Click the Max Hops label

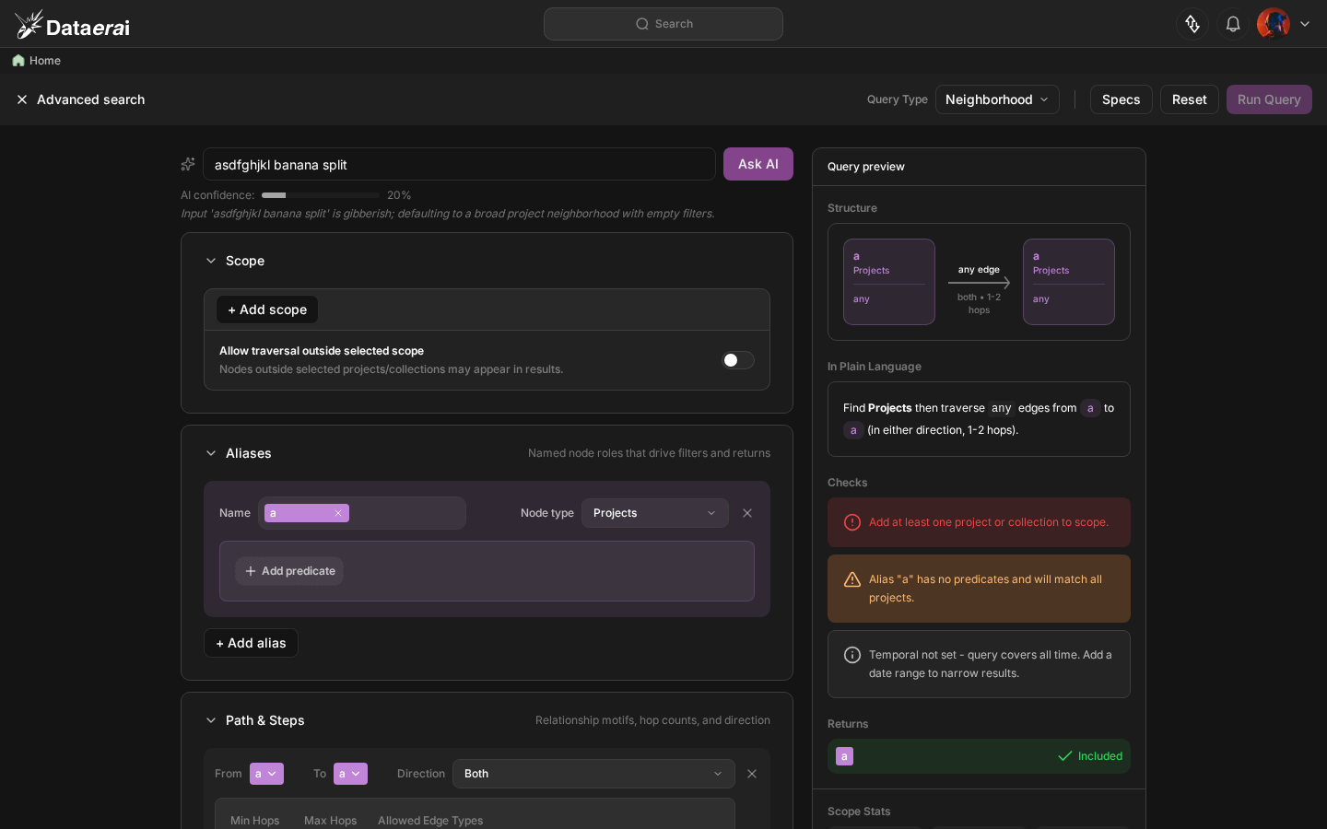[330, 821]
